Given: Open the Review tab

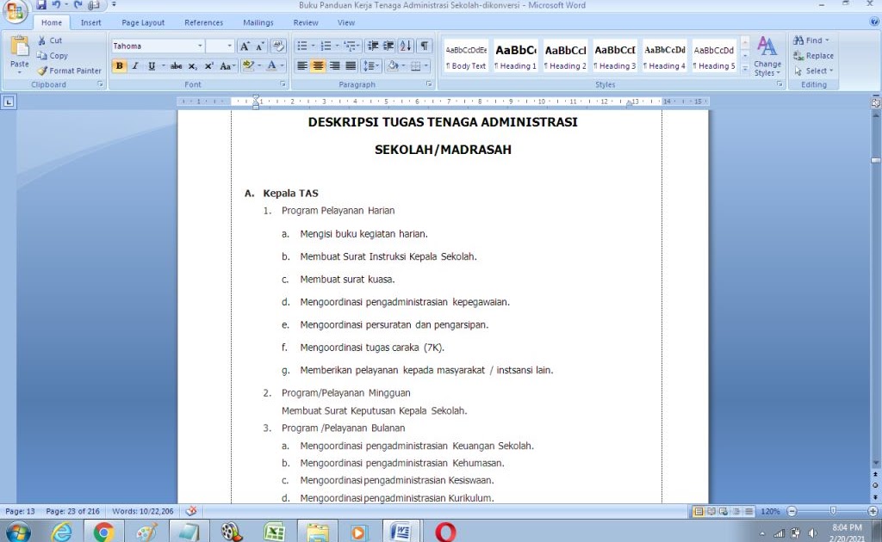Looking at the screenshot, I should [306, 22].
